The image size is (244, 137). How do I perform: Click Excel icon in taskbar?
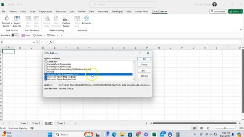click(x=154, y=134)
